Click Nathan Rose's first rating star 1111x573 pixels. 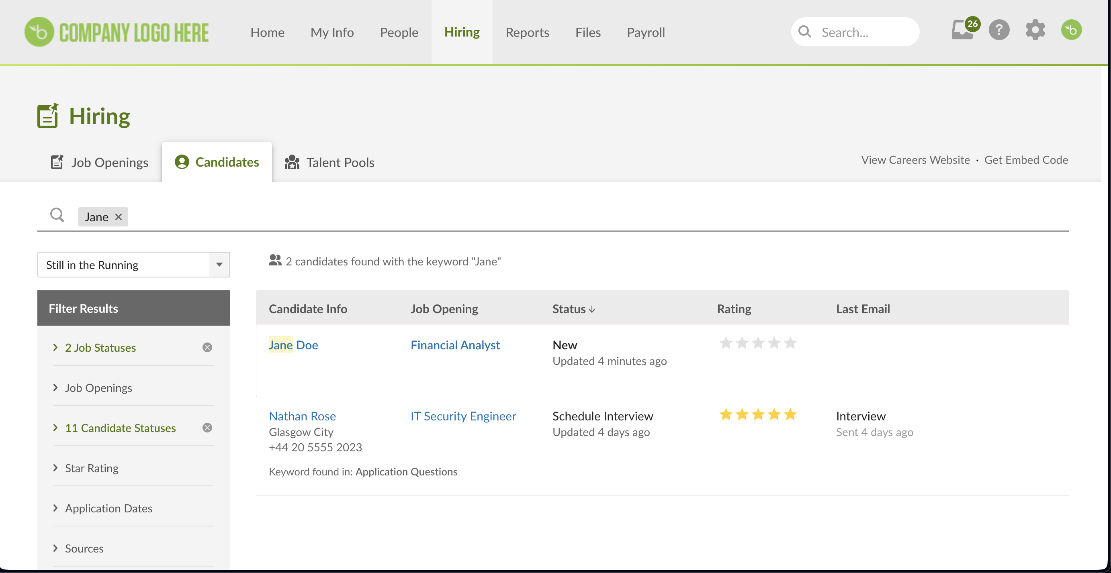[726, 415]
